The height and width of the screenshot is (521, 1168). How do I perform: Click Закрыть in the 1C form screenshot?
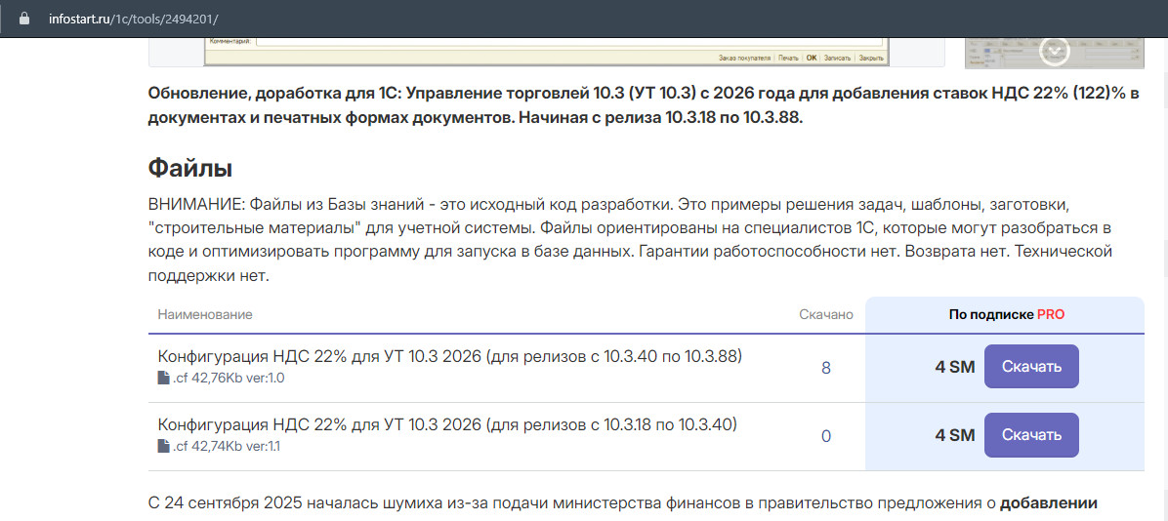871,58
